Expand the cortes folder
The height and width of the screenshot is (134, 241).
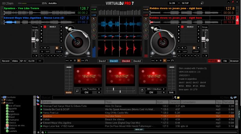pos(5,128)
